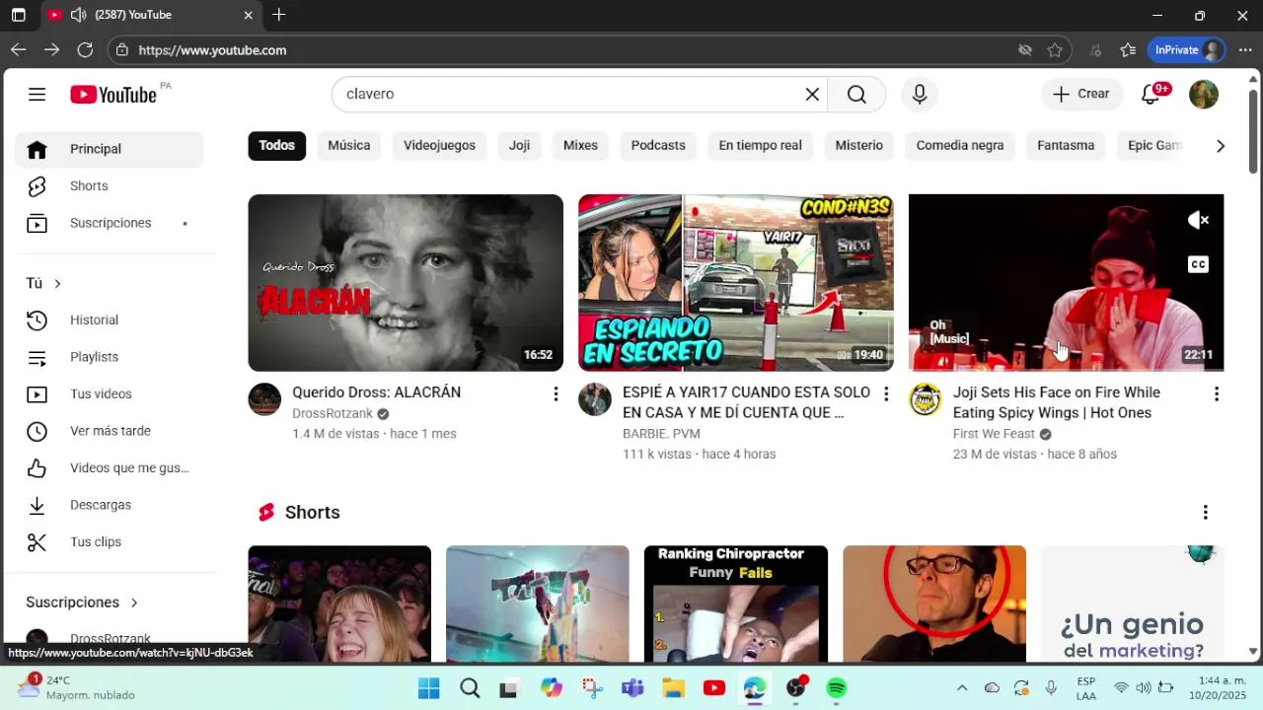Image resolution: width=1263 pixels, height=710 pixels.
Task: Open the account avatar menu
Action: [1204, 94]
